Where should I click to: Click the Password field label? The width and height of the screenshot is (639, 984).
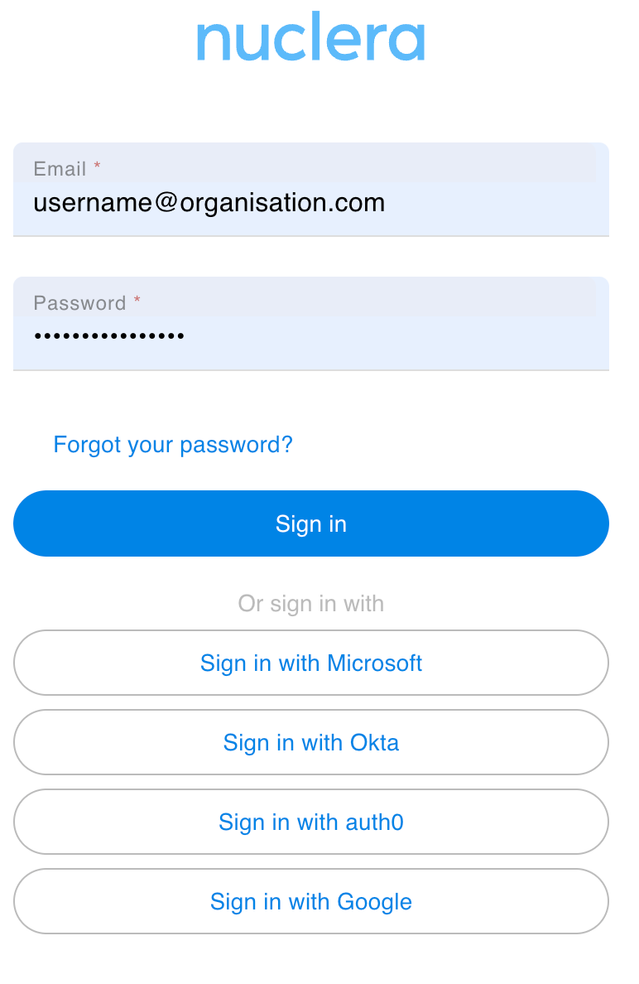(x=79, y=303)
